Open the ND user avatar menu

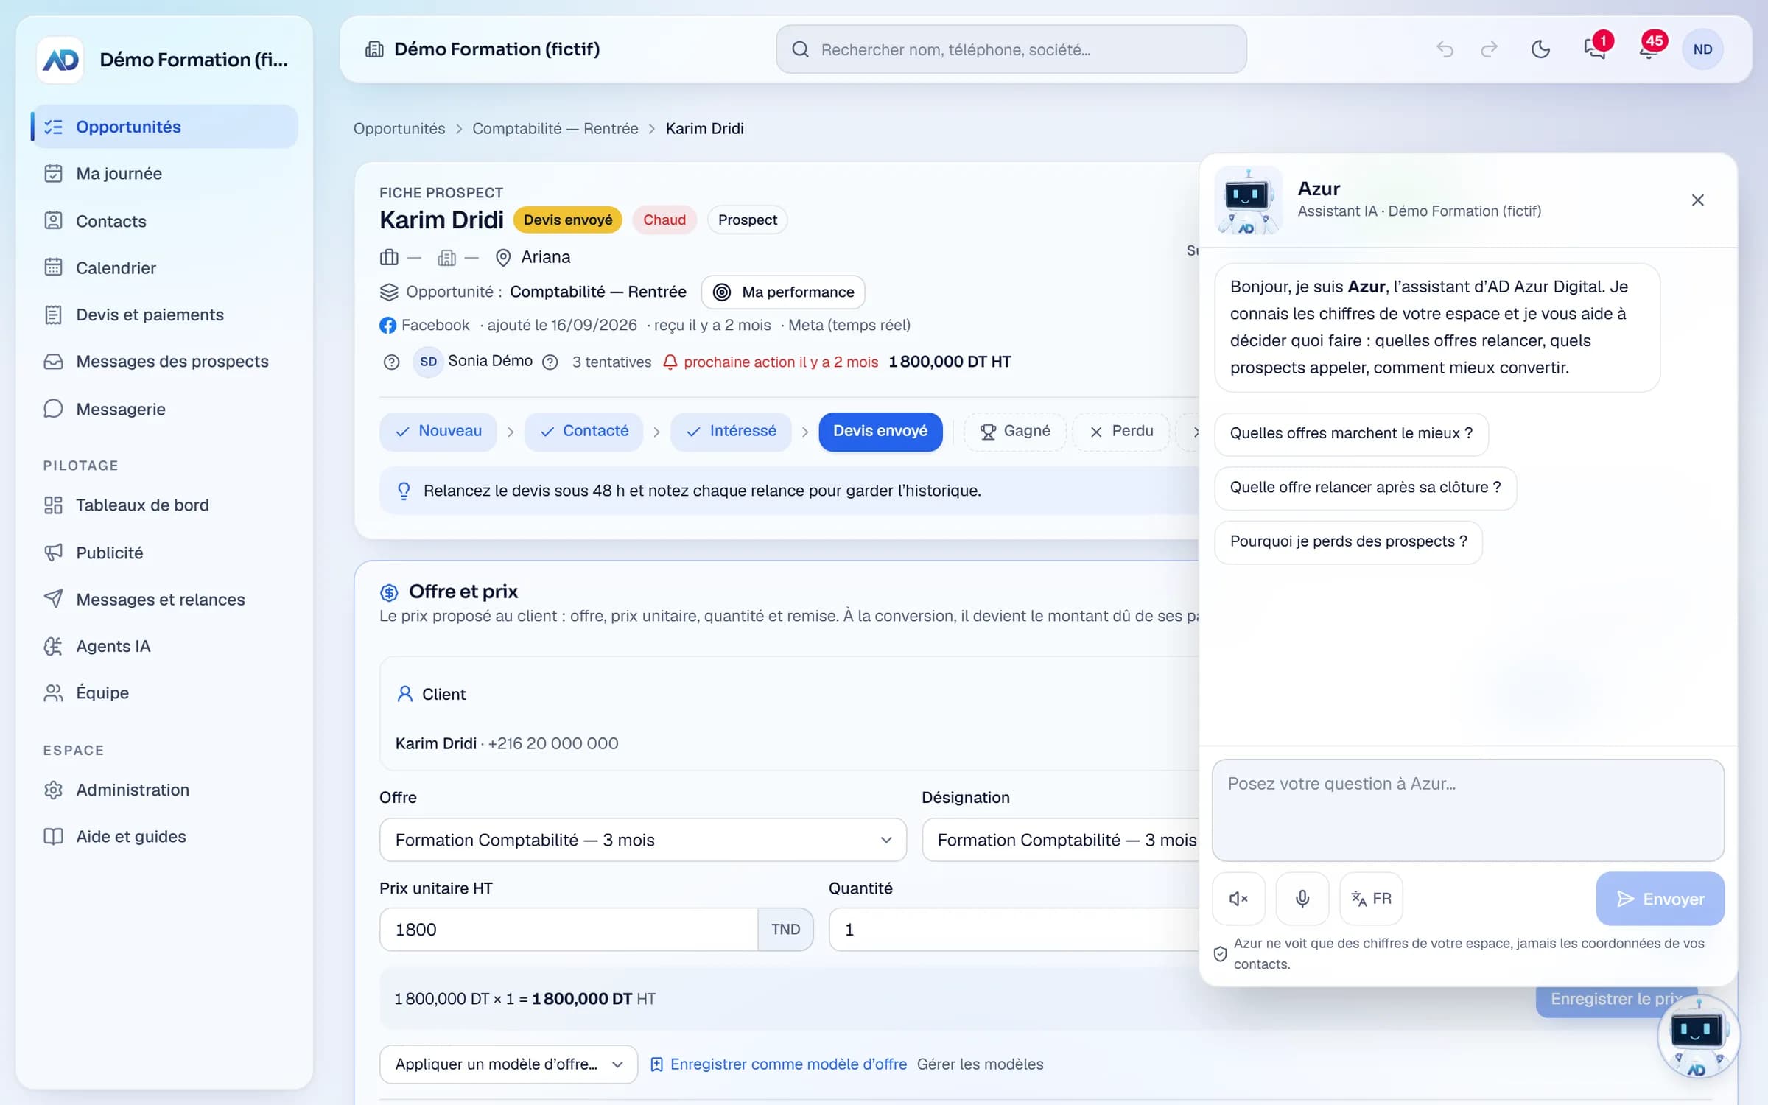click(1702, 49)
